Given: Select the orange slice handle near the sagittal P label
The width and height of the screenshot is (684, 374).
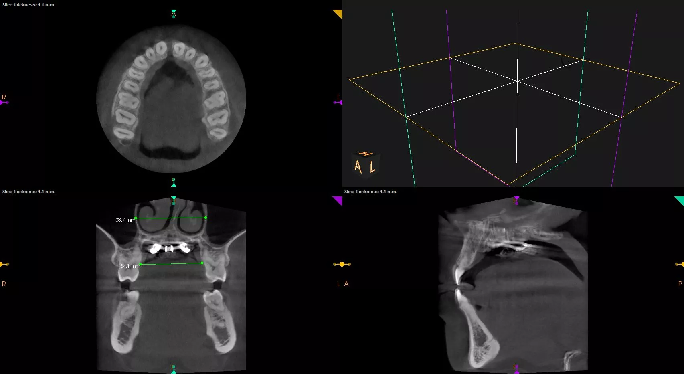Looking at the screenshot, I should [680, 264].
